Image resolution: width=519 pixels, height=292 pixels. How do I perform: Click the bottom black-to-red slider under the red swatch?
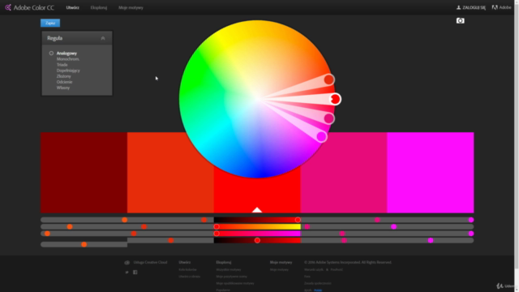click(x=257, y=240)
